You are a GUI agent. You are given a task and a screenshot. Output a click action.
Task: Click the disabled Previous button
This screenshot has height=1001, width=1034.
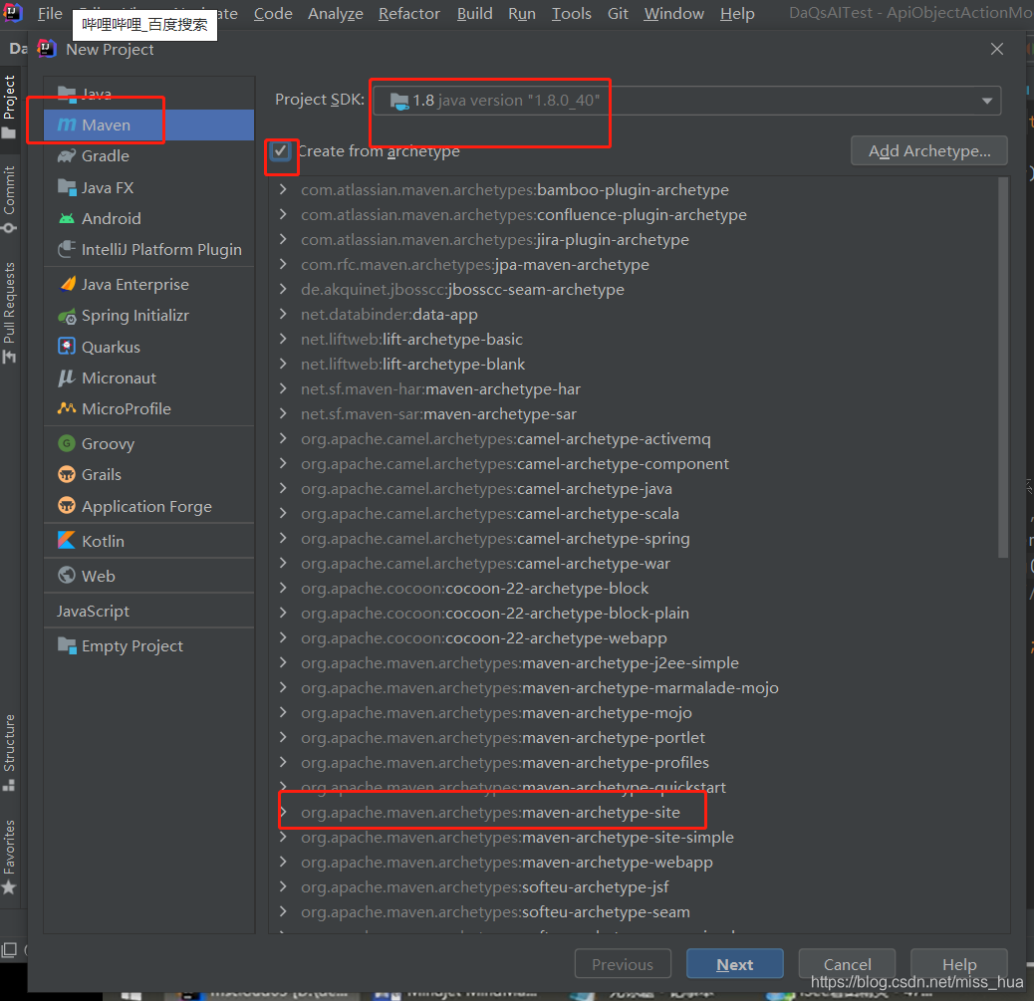pos(623,964)
